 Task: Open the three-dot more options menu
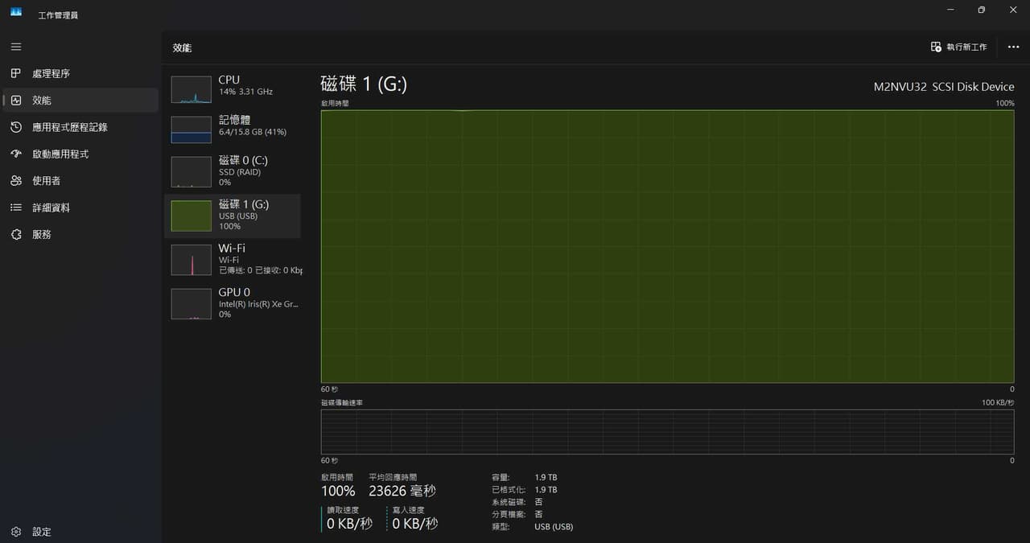[x=1013, y=47]
